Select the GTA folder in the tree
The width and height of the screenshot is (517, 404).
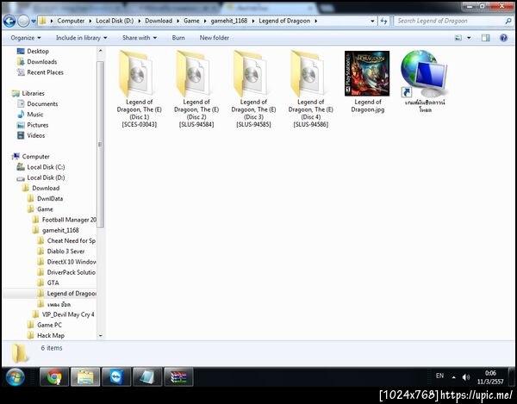(48, 283)
